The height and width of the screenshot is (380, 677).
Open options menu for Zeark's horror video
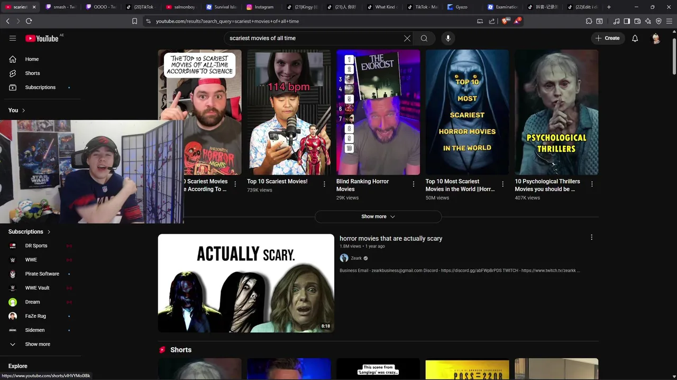pyautogui.click(x=591, y=237)
